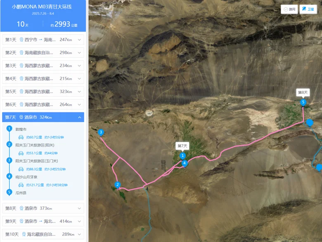Click the 第7天 label on the map

pos(182,146)
